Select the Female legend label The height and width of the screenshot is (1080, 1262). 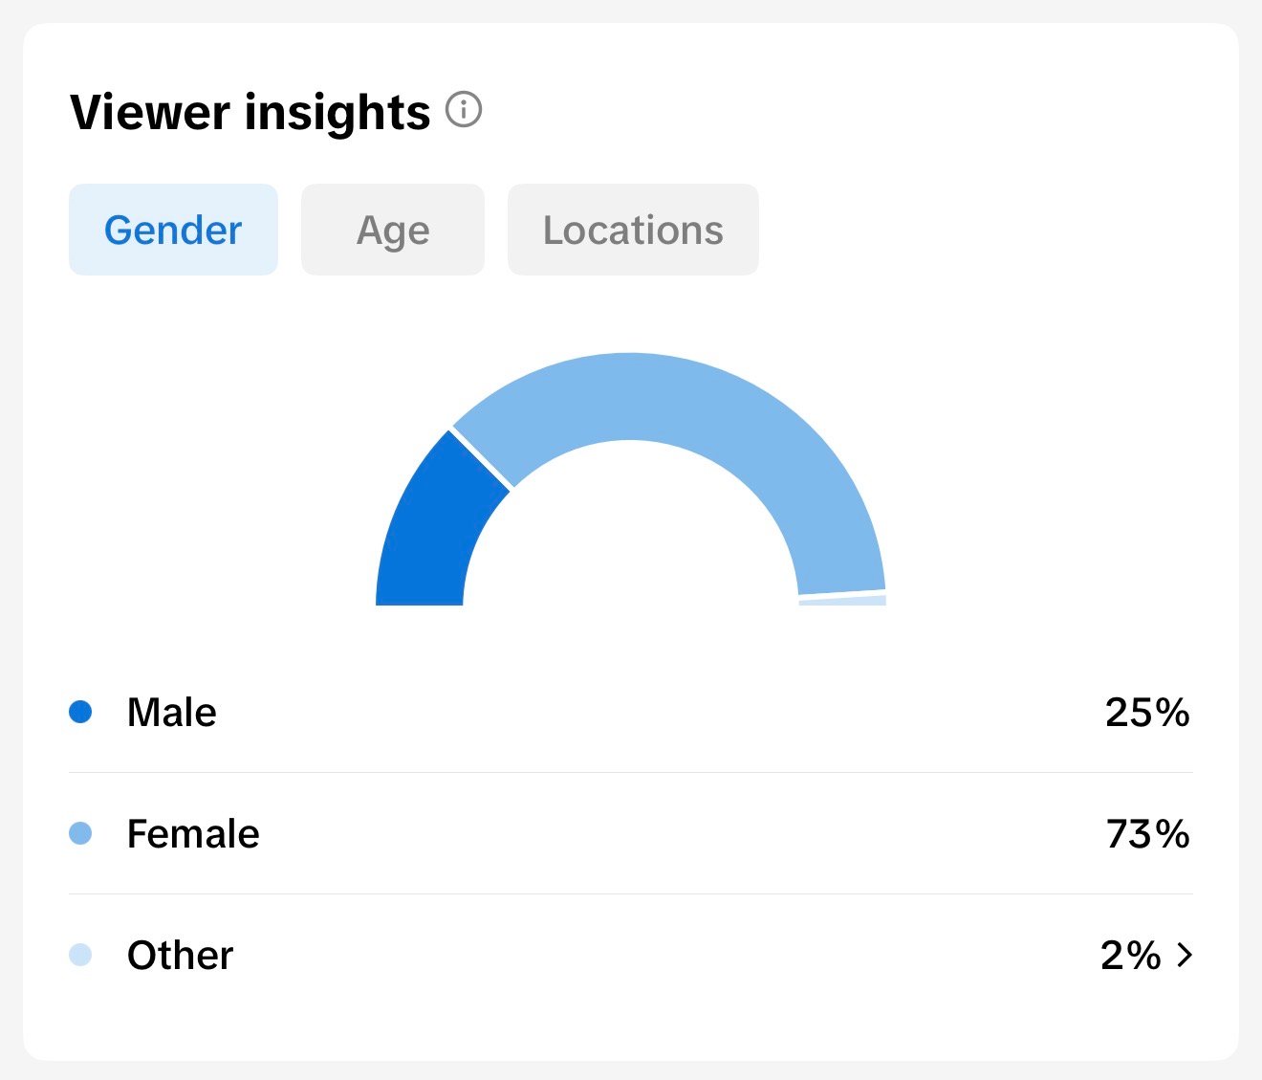[193, 834]
